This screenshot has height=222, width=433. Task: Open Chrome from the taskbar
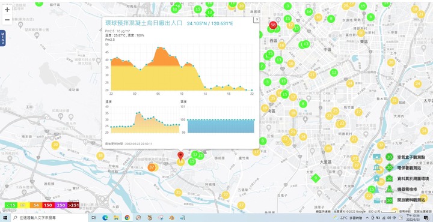pos(127,218)
